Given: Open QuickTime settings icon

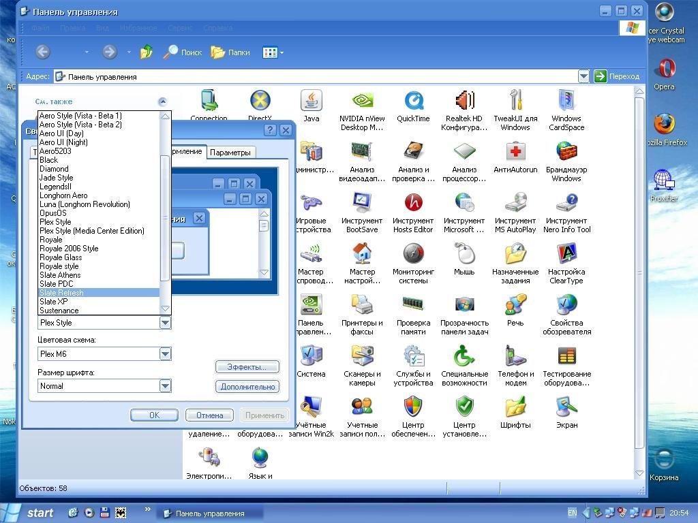Looking at the screenshot, I should (x=413, y=101).
